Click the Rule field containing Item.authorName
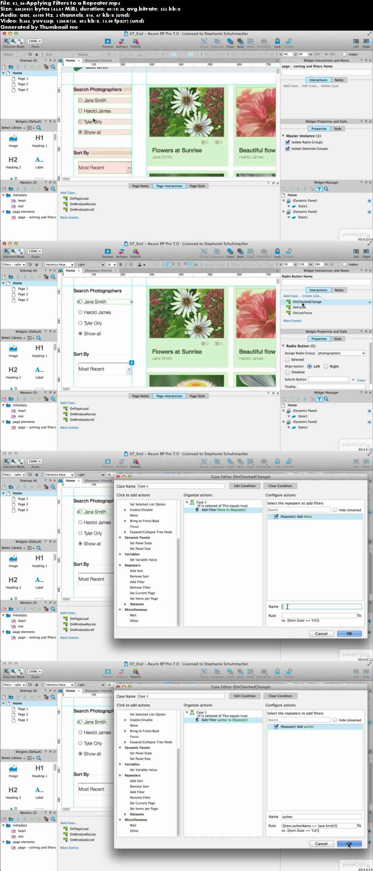This screenshot has width=373, height=871. 319,825
